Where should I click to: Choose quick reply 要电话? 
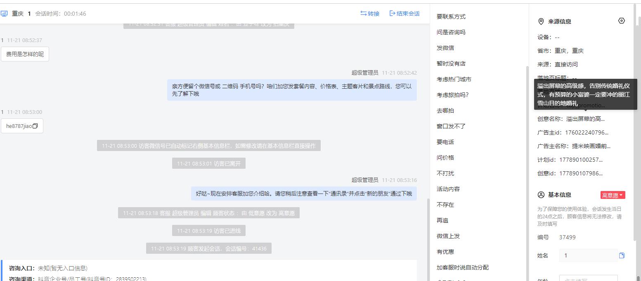coord(445,142)
